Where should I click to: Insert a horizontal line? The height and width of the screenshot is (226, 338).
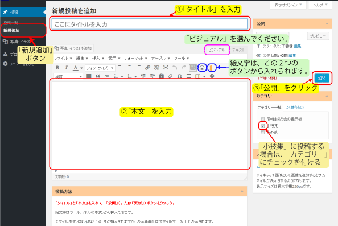tap(188, 76)
